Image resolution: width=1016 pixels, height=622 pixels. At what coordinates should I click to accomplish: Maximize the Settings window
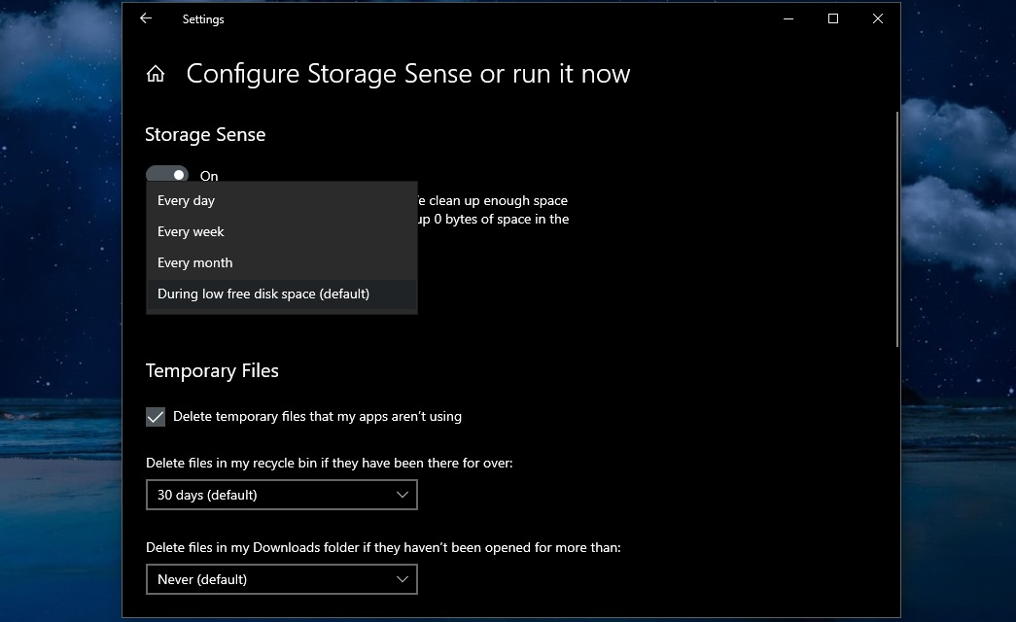(832, 18)
